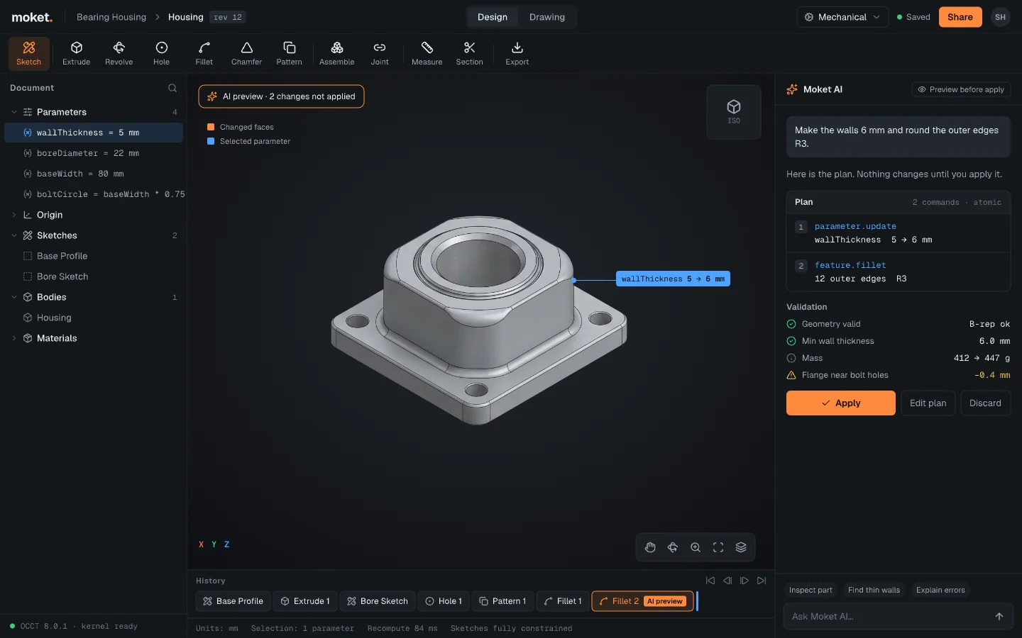Select the Extrude tool
This screenshot has width=1022, height=638.
click(x=76, y=54)
